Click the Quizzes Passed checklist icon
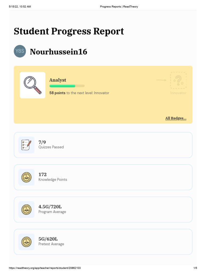Screen dimensions: 206x275 coord(26,145)
